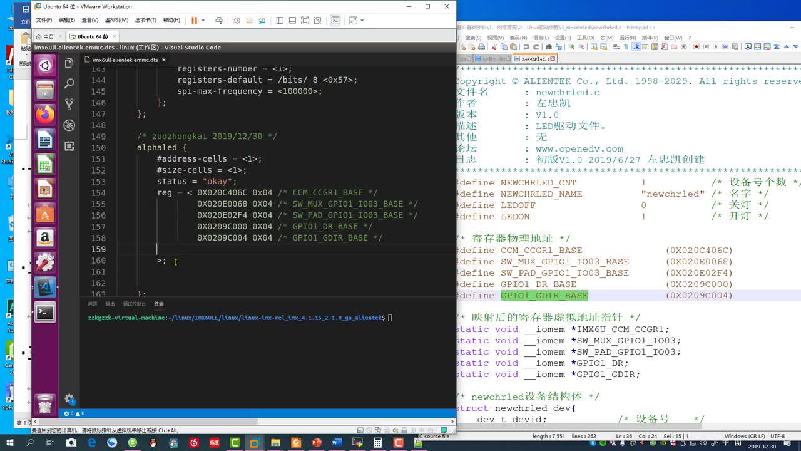
Task: Toggle Notepad++ monitoring eye icon
Action: [683, 47]
